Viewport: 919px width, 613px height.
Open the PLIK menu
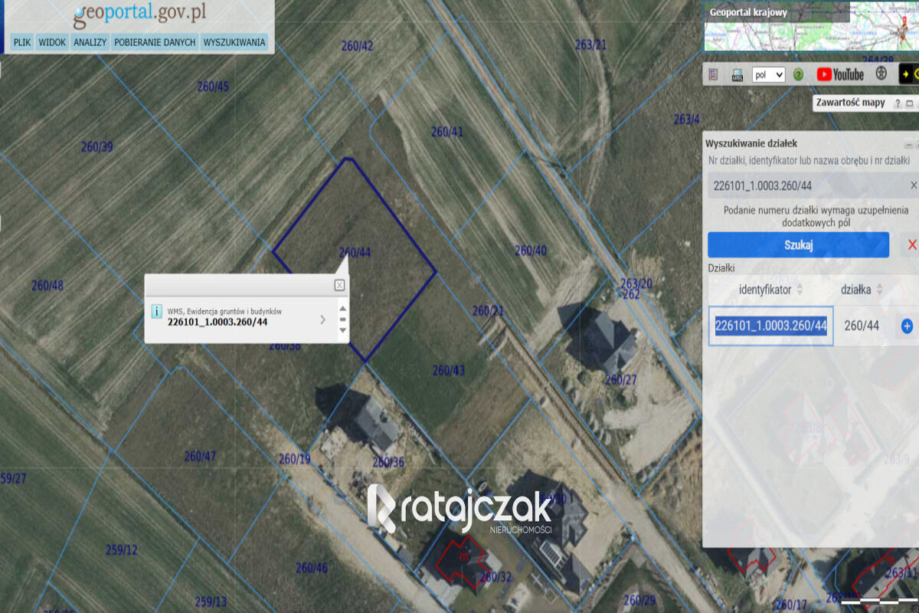pos(21,42)
